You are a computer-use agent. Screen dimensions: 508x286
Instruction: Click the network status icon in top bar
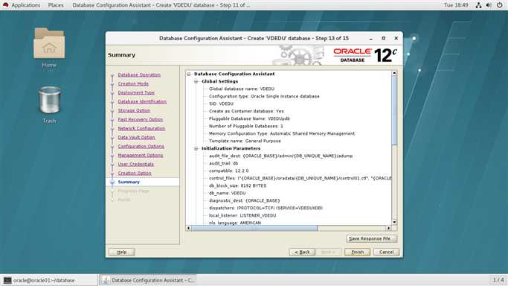[478, 5]
